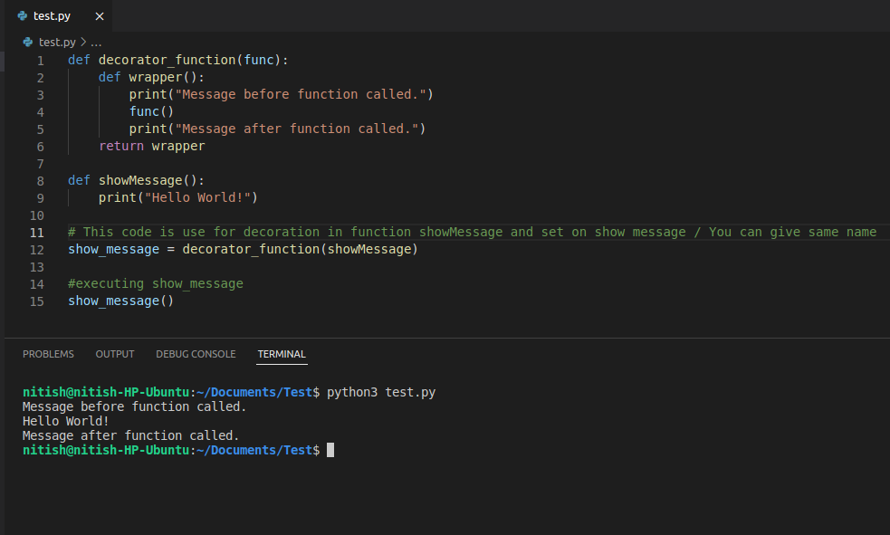The height and width of the screenshot is (535, 890).
Task: Click the Python icon in the breadcrumb bar
Action: pos(26,41)
